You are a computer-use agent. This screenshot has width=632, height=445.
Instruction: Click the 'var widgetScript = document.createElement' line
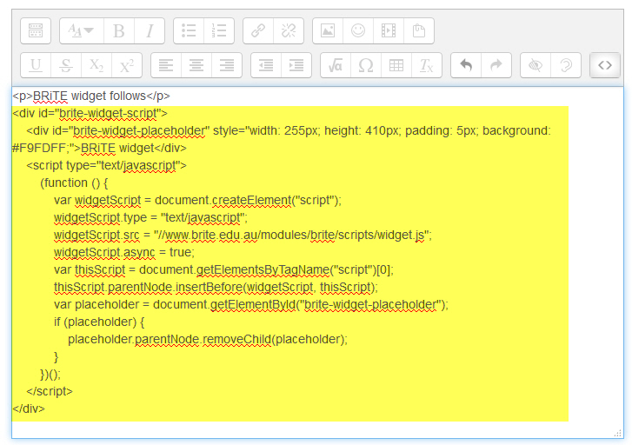click(x=197, y=200)
